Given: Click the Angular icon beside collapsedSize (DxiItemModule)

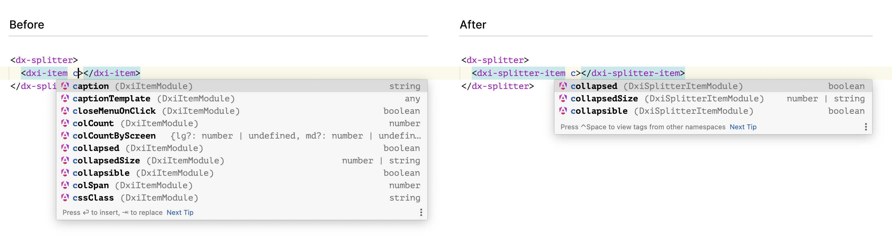Looking at the screenshot, I should click(65, 160).
